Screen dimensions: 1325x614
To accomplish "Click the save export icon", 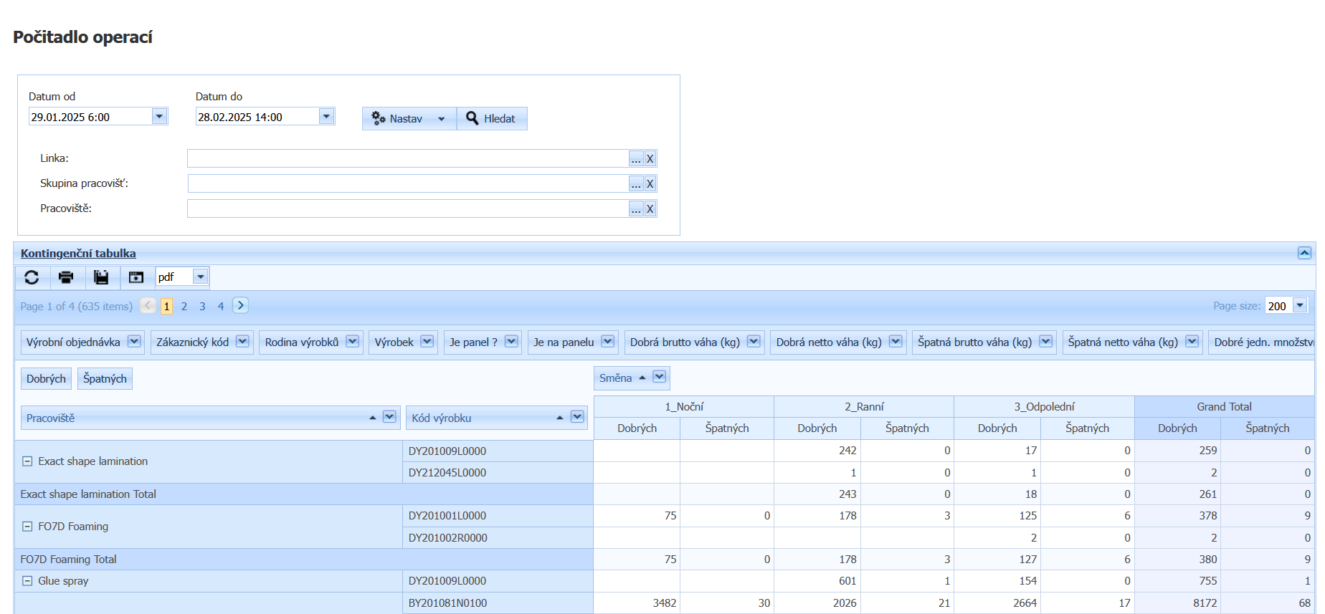I will [101, 277].
